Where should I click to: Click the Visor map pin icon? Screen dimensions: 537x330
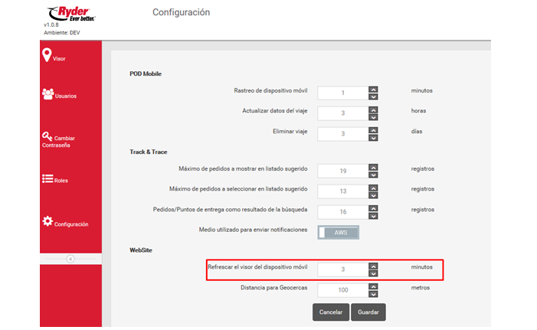pyautogui.click(x=47, y=55)
